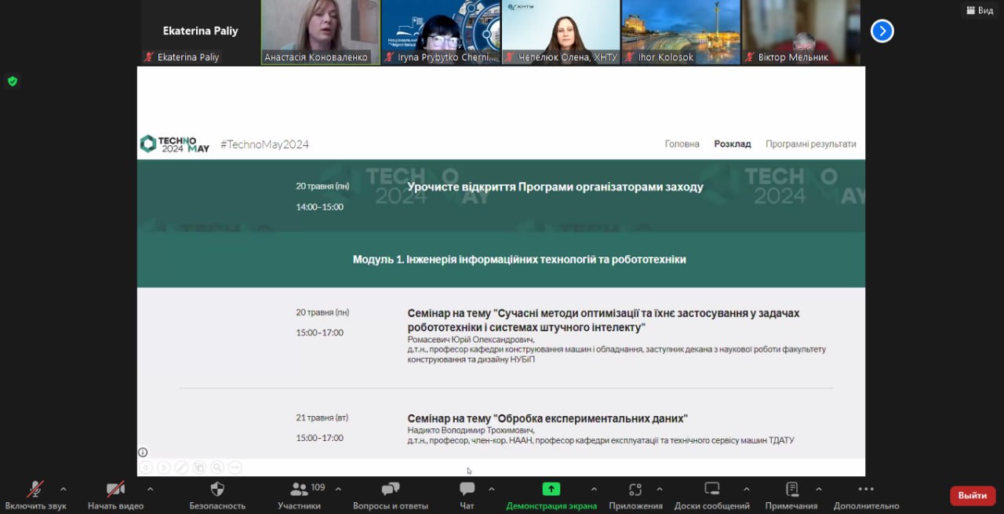Expand audio options arrow beside microphone
1004x514 pixels.
(x=64, y=488)
